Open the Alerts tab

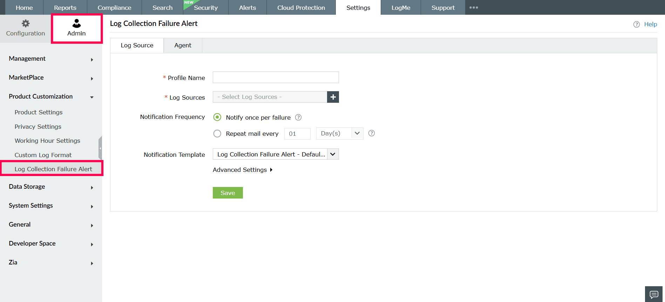(x=247, y=7)
